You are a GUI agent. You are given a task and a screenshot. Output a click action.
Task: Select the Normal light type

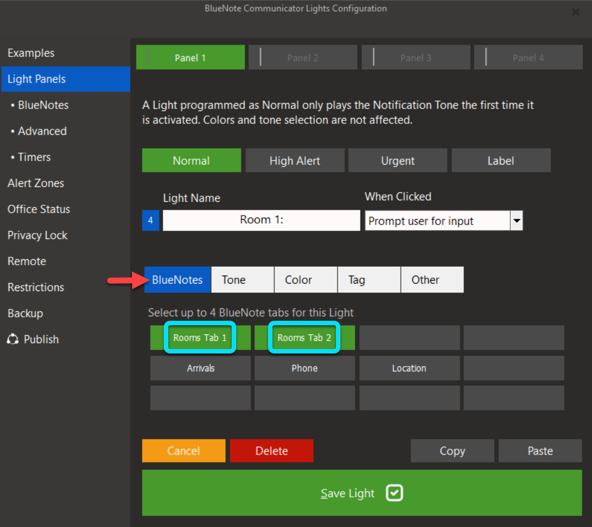[192, 160]
